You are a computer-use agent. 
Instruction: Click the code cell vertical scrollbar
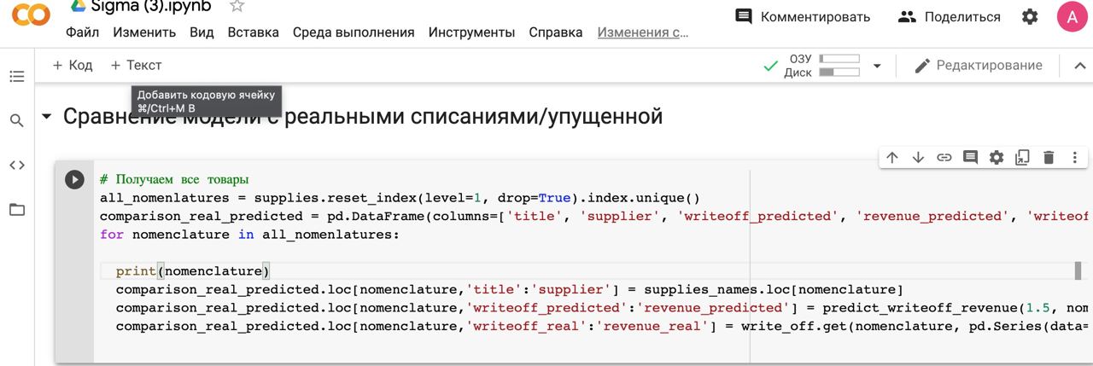pos(1078,270)
